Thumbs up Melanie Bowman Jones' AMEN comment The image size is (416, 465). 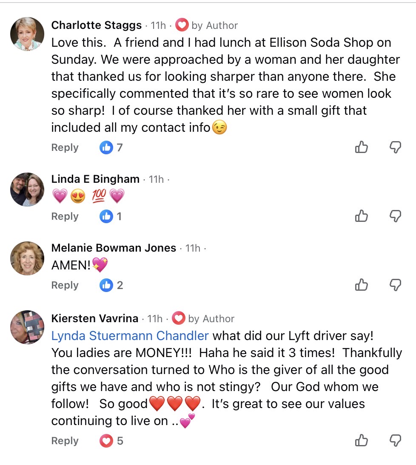pyautogui.click(x=361, y=285)
